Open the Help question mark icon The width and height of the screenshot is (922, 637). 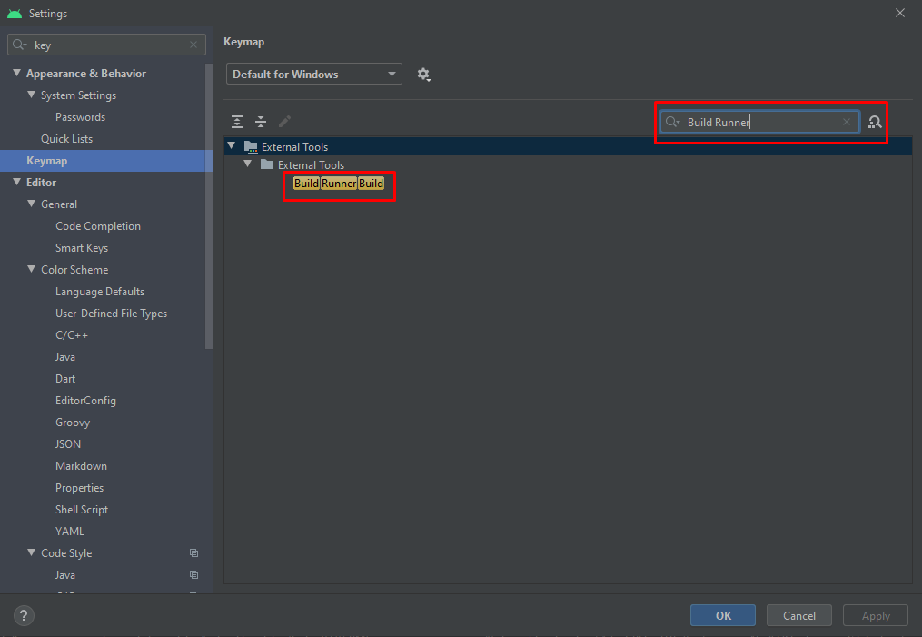[23, 615]
